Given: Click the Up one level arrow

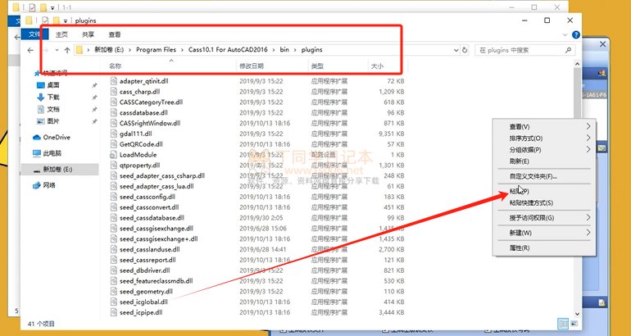Looking at the screenshot, I should click(67, 50).
